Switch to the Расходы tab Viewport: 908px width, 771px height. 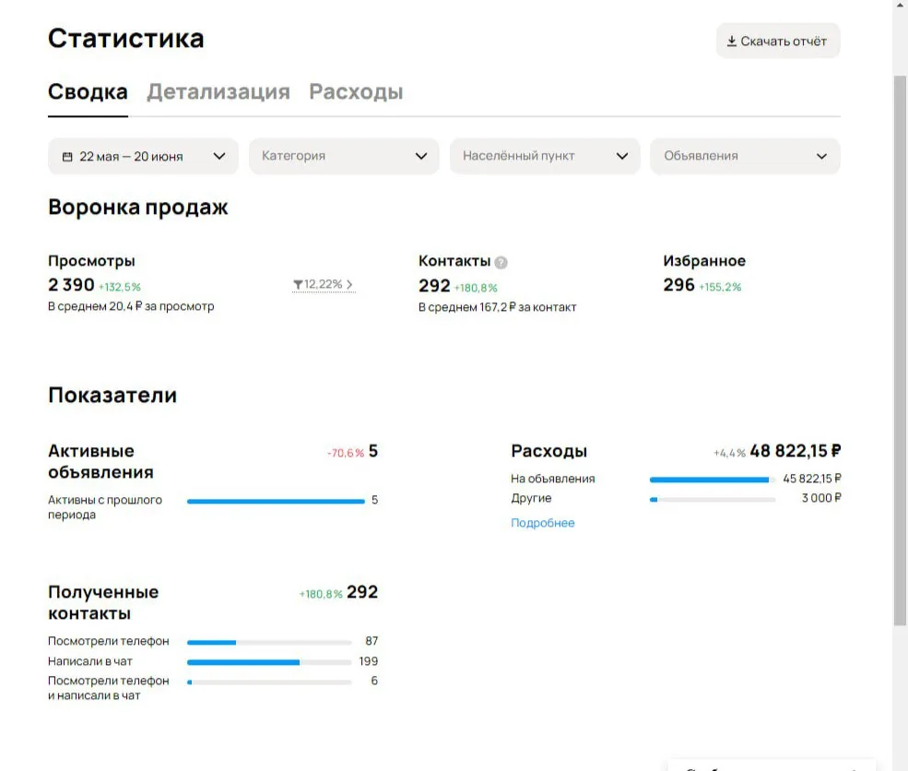356,91
